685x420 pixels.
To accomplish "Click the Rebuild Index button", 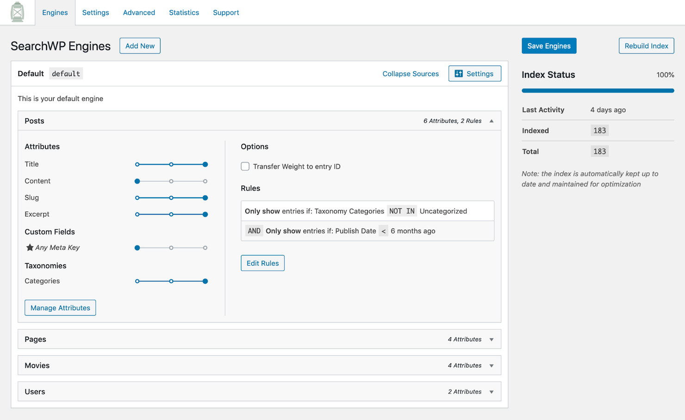I will (x=646, y=46).
